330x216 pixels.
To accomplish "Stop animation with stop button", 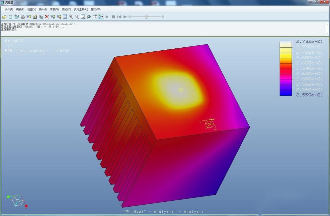I will 113,17.
